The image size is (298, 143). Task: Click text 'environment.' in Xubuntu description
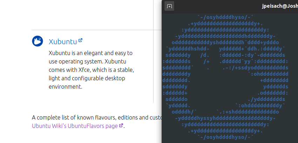65,87
